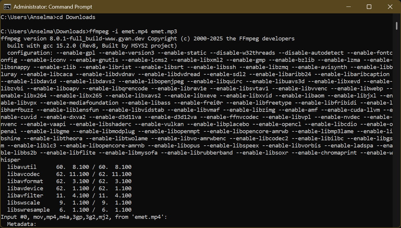Click the "Administrator: Command Prompt" title text
Viewport: 401px width, 228px height.
click(x=53, y=7)
